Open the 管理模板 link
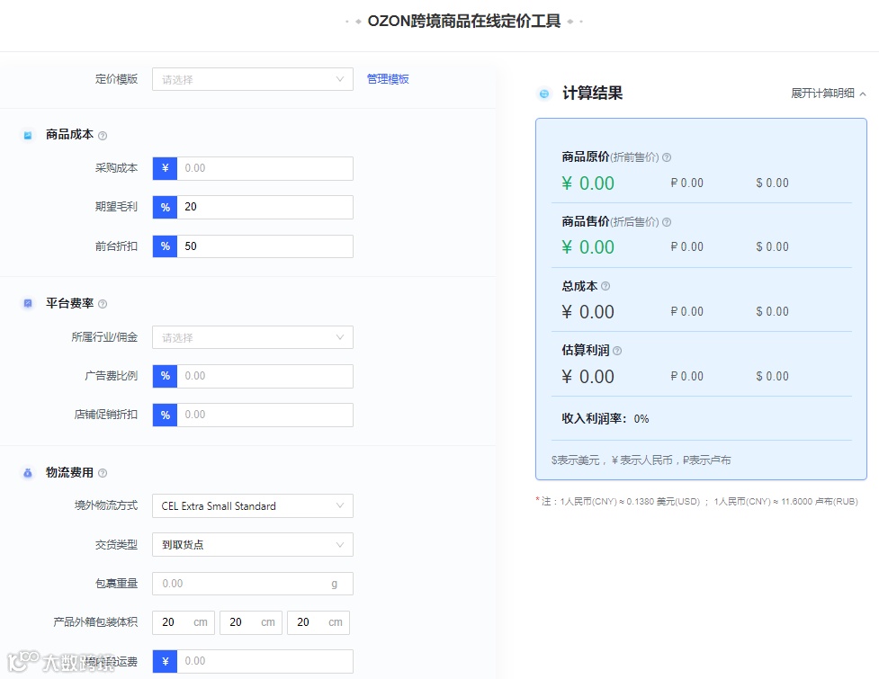Screen dimensions: 879x679 (388, 79)
